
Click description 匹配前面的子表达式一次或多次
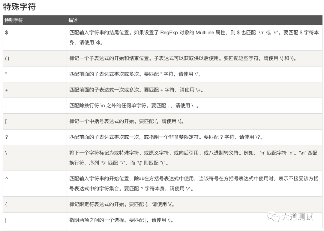[136, 90]
